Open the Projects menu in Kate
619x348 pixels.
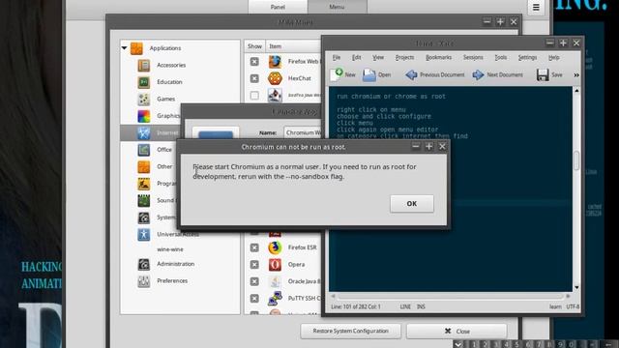[x=404, y=58]
